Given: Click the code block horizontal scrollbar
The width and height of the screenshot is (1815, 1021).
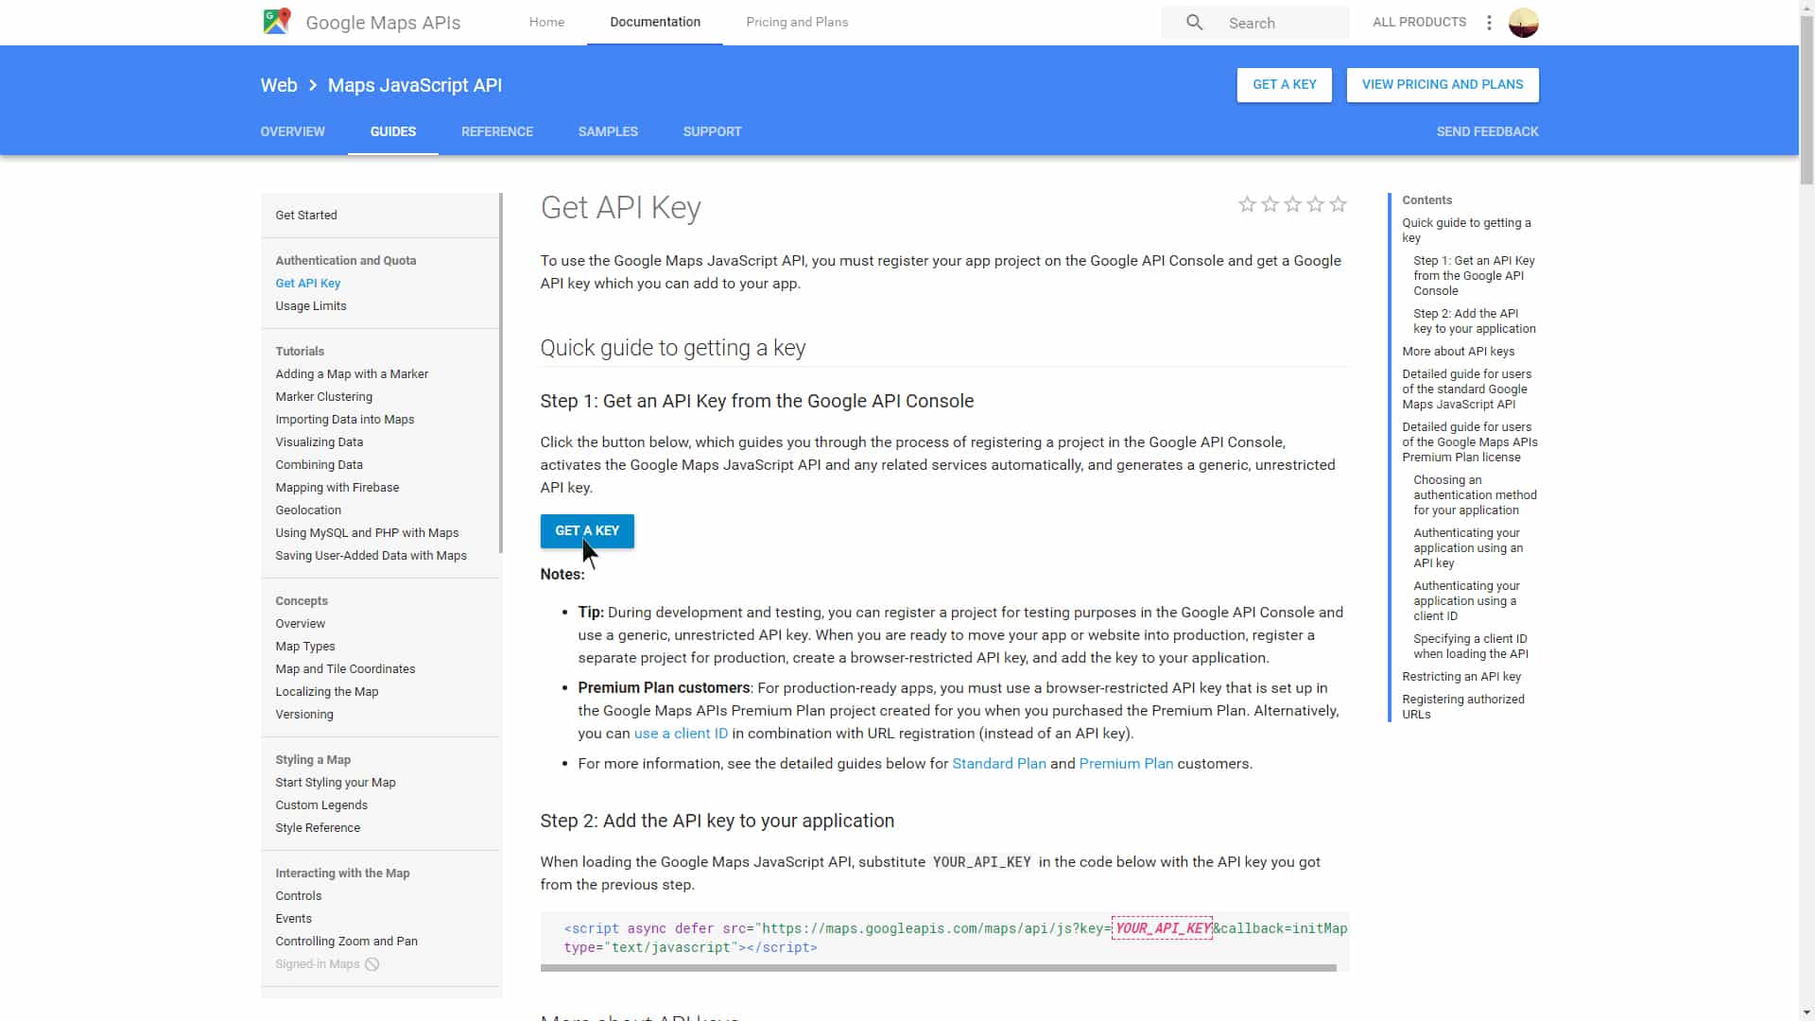Looking at the screenshot, I should tap(939, 968).
